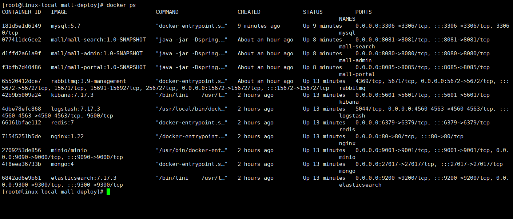This screenshot has height=219, width=513.
Task: Select image mongo:4
Action: 63,164
